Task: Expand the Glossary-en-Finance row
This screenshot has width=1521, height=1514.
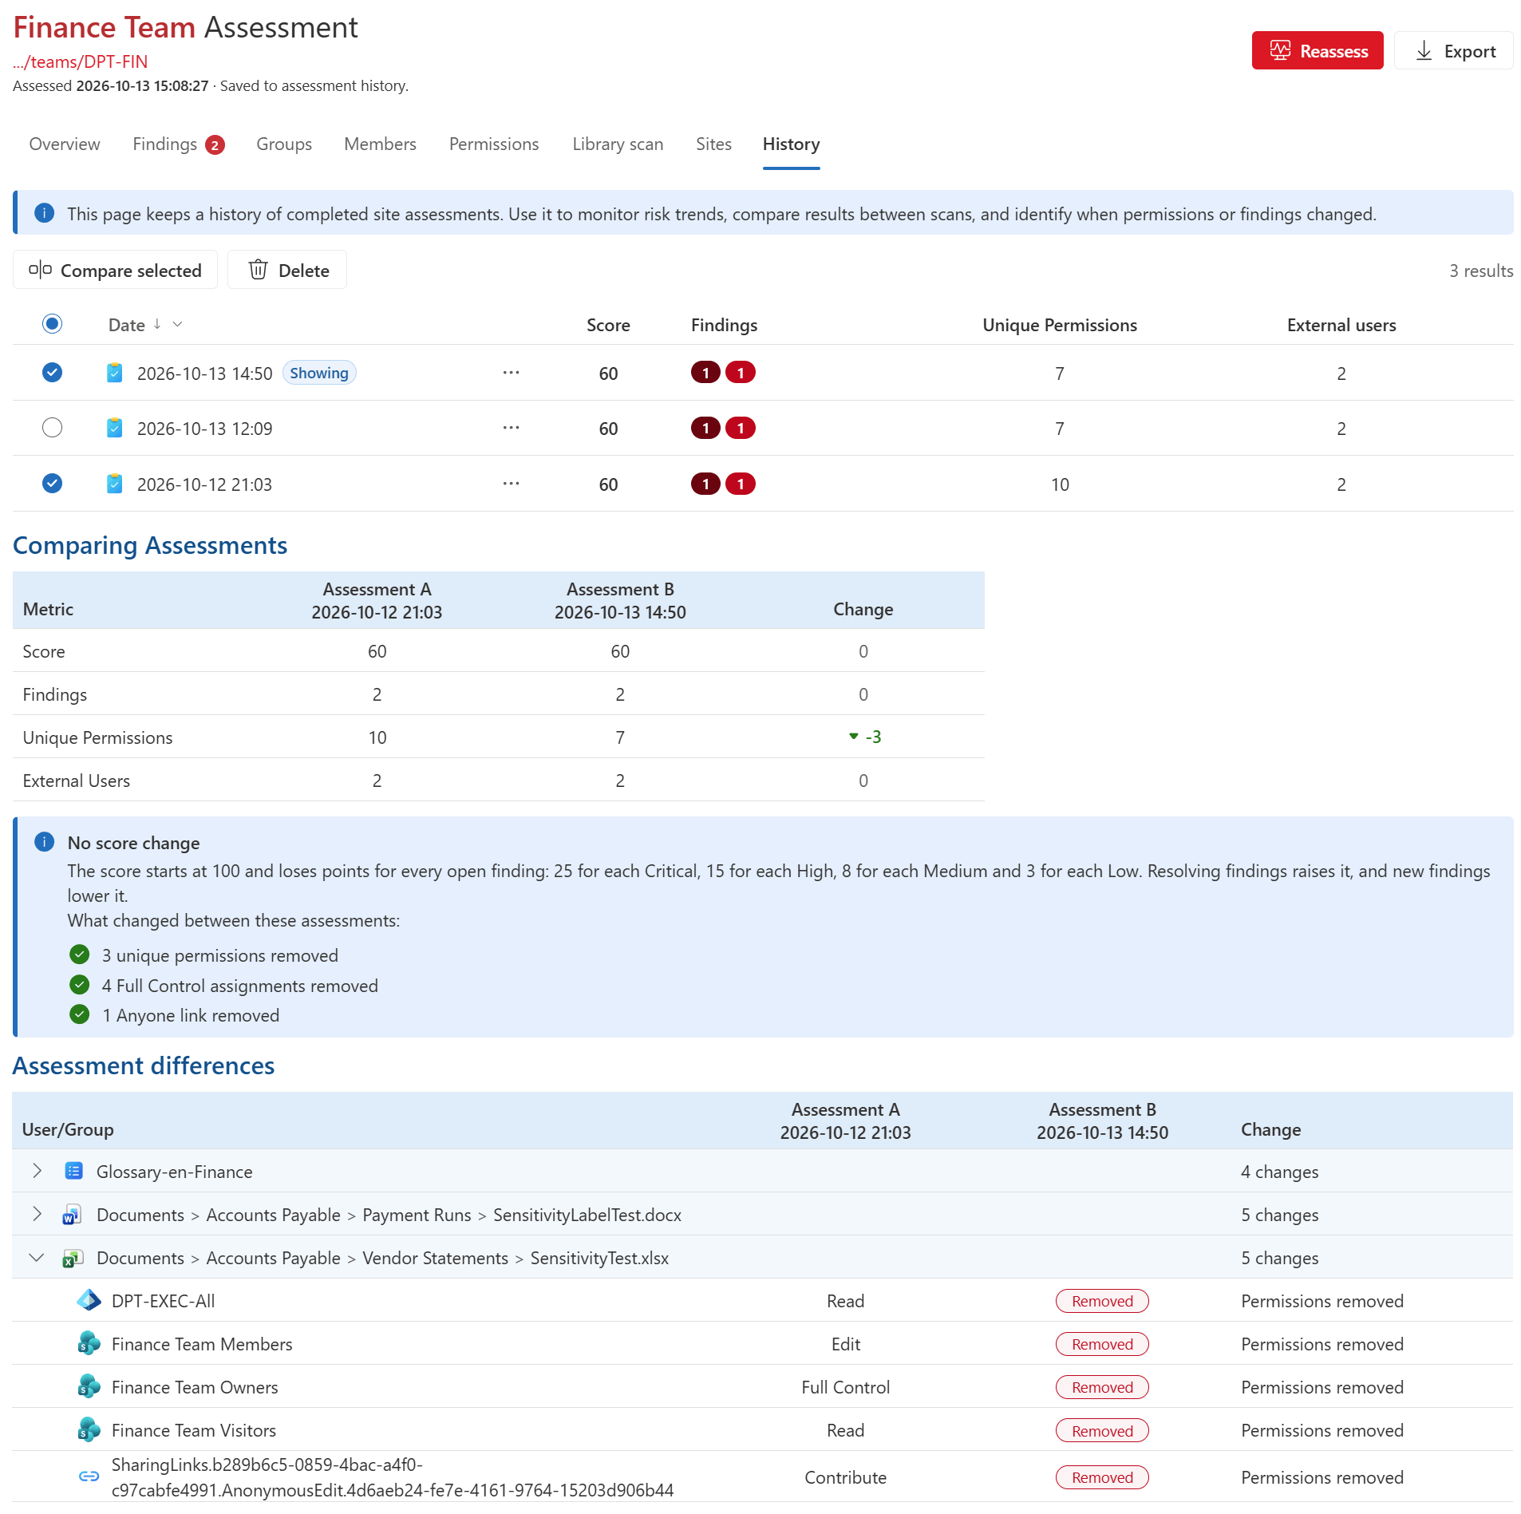Action: click(x=37, y=1171)
